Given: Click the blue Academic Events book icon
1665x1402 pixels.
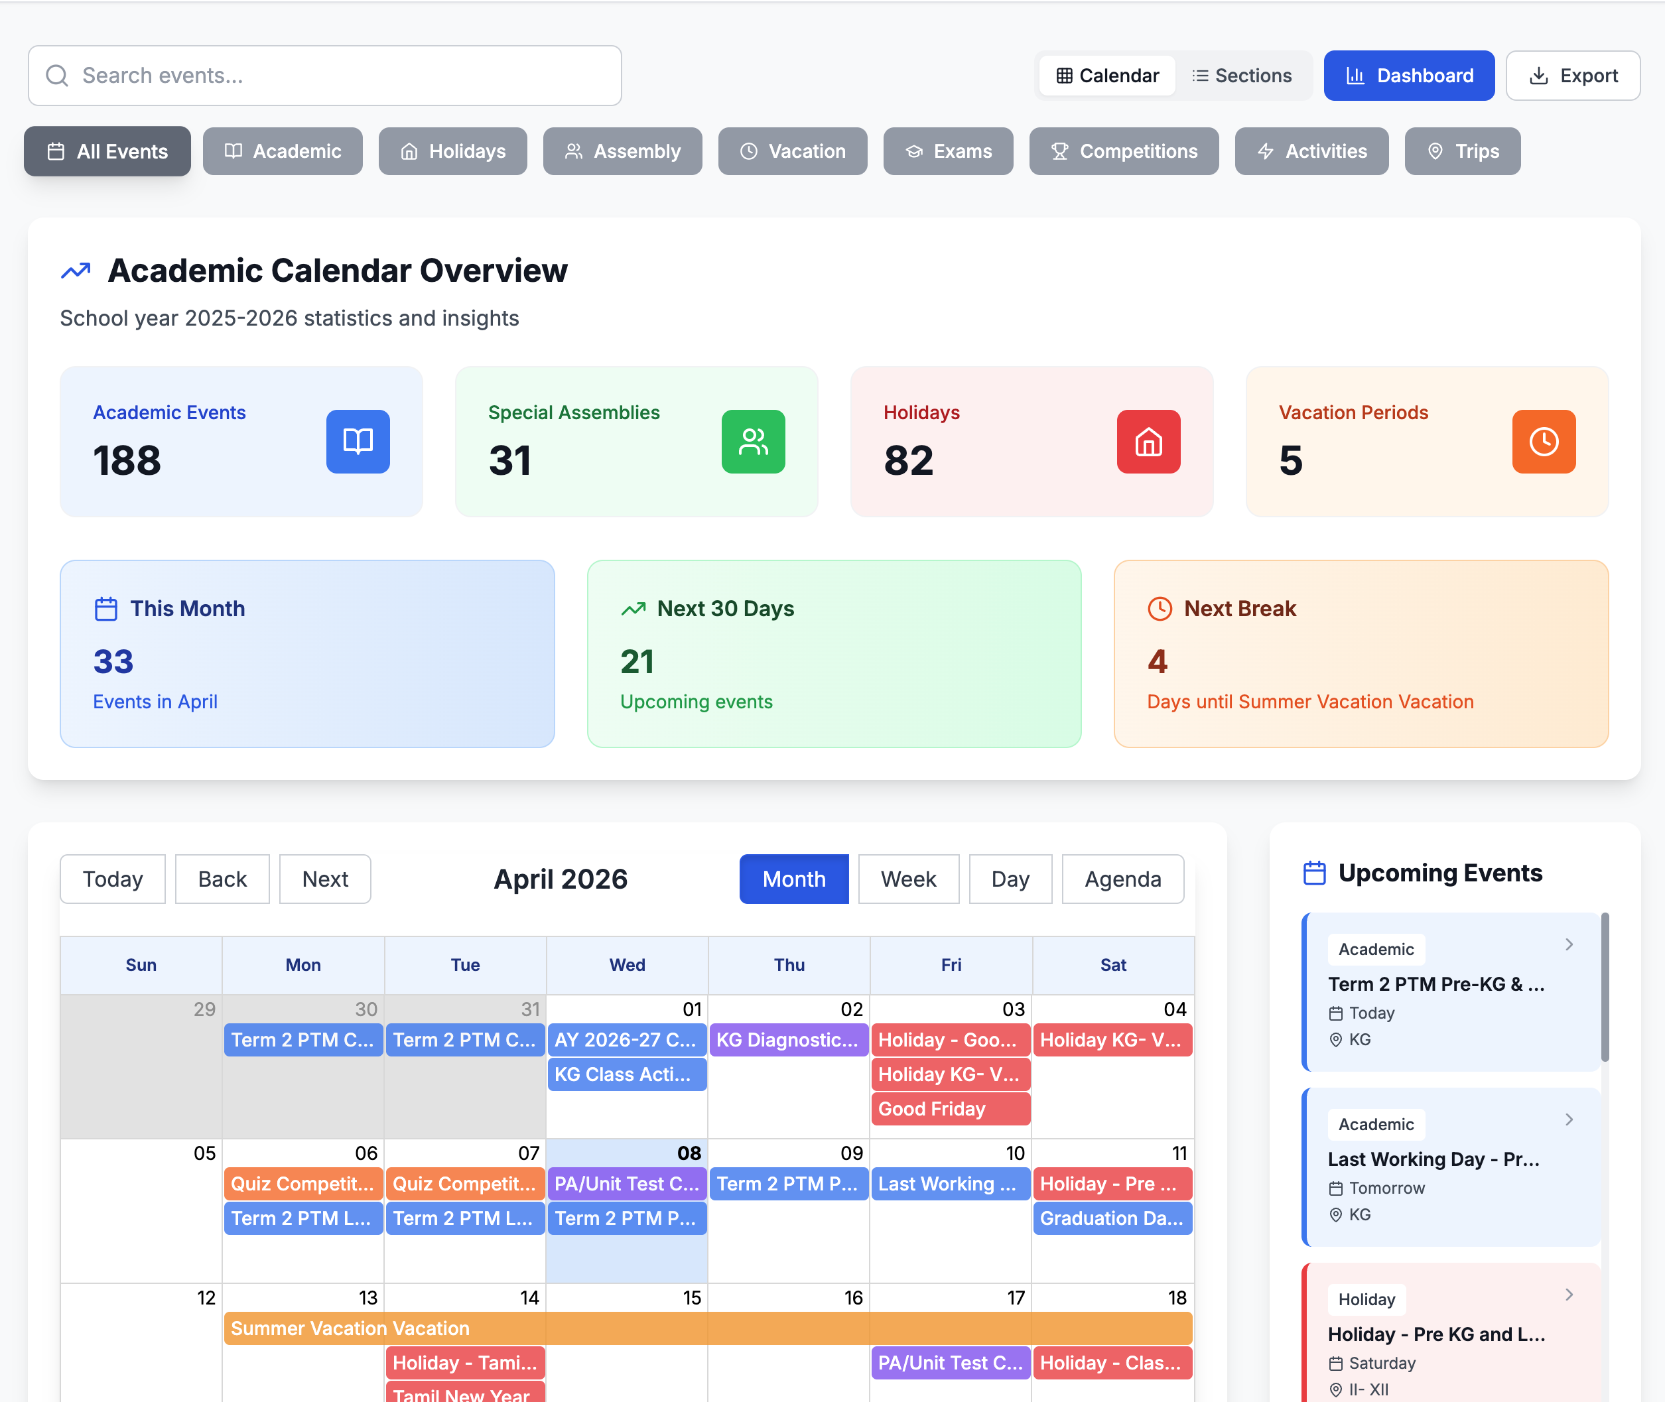Looking at the screenshot, I should point(358,442).
